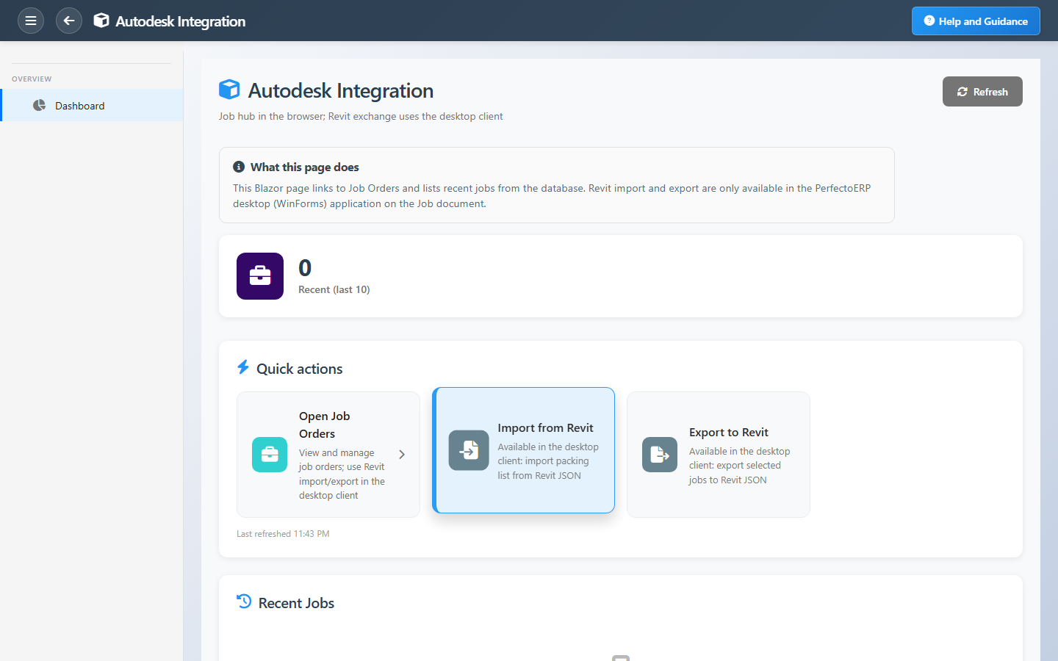Select Dashboard in the sidebar
This screenshot has width=1058, height=661.
tap(92, 106)
